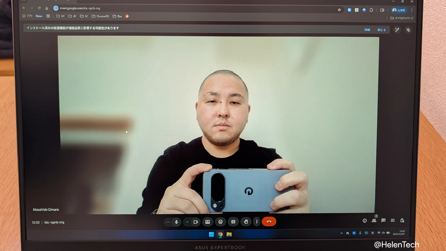
Task: Mute the microphone in Meet
Action: click(x=176, y=222)
